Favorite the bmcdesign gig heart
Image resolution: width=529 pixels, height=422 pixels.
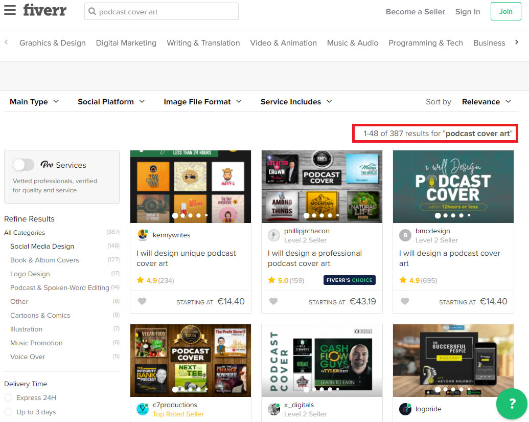pos(404,301)
